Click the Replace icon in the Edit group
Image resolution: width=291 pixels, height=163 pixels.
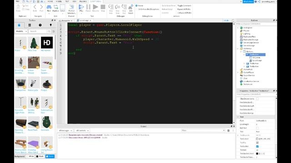[55, 7]
